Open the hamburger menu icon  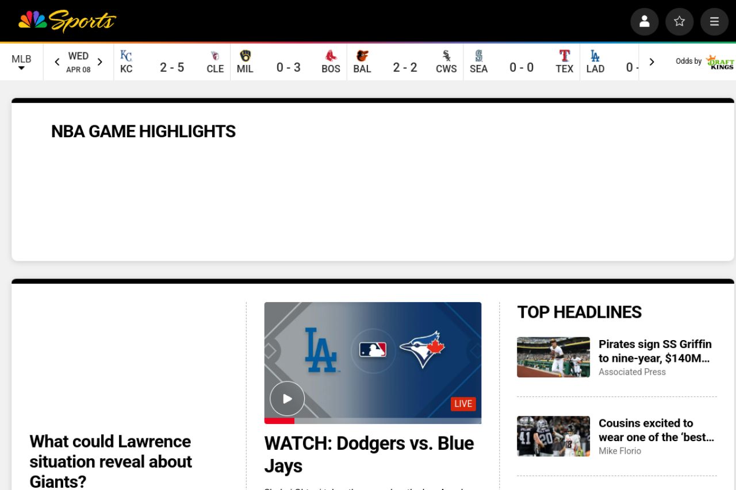coord(714,22)
